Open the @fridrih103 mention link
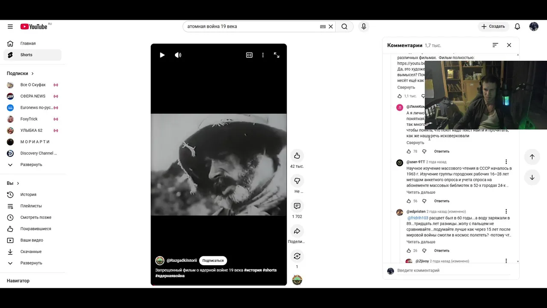547x308 pixels. tap(418, 218)
